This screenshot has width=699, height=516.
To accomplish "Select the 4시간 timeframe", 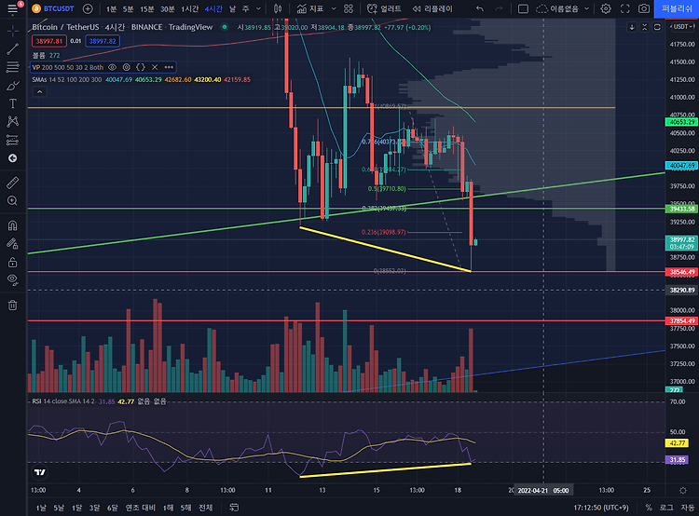I will click(x=213, y=9).
